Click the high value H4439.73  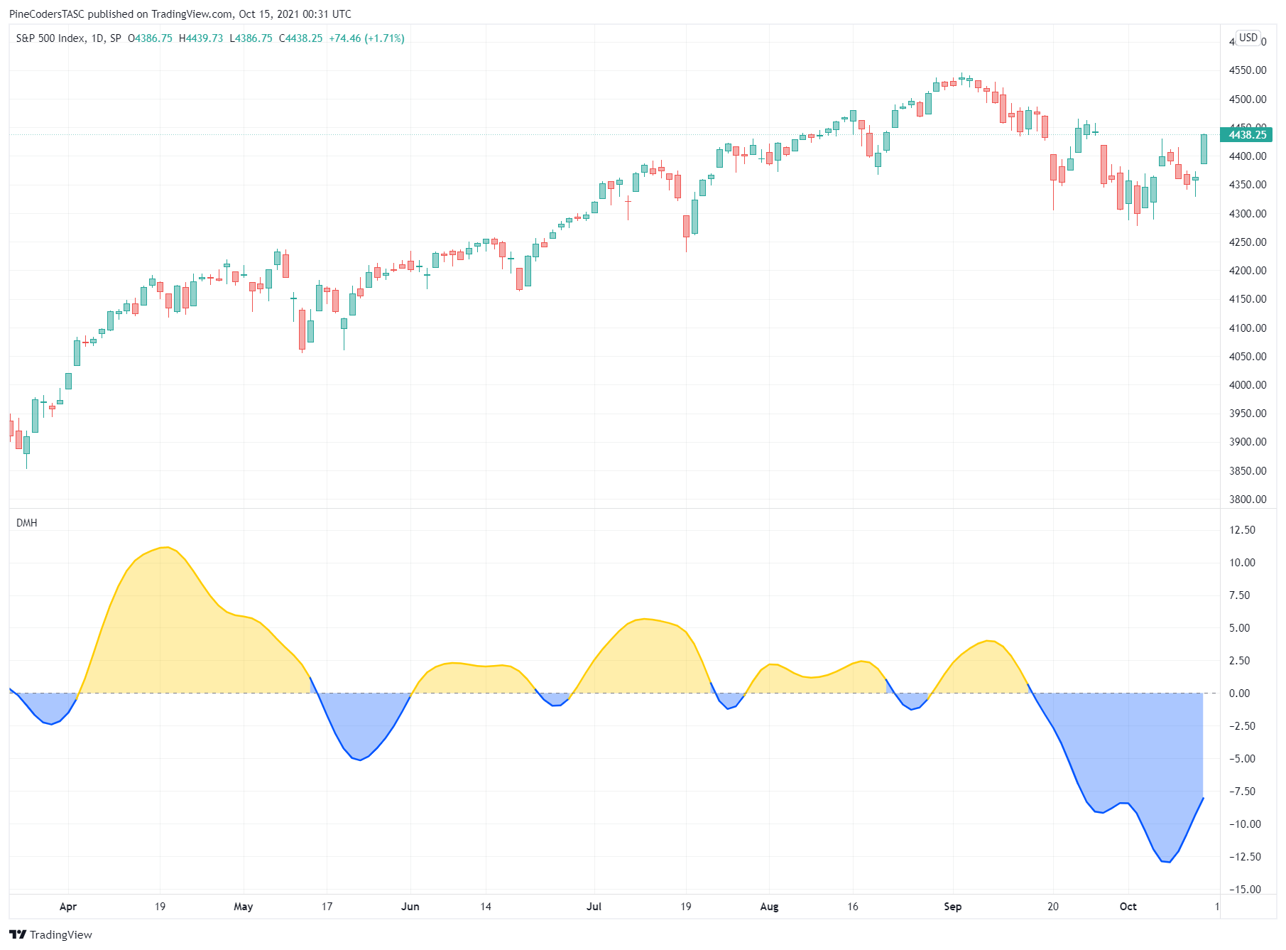click(x=201, y=38)
